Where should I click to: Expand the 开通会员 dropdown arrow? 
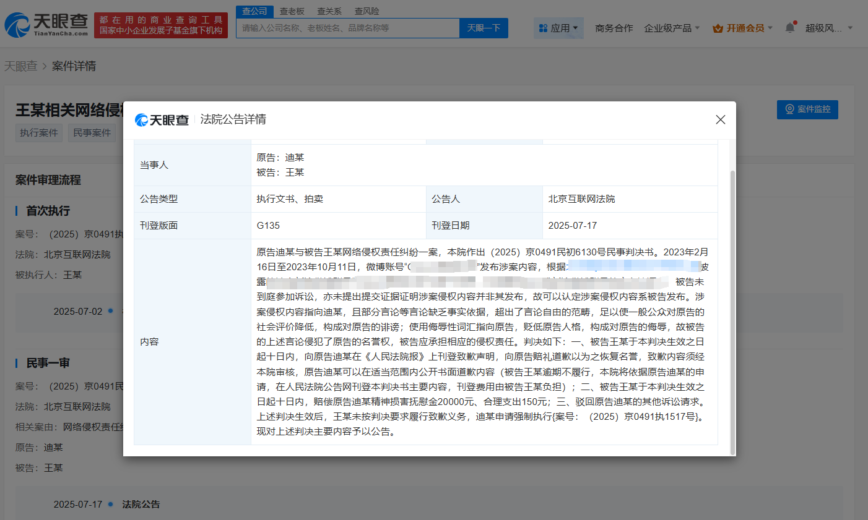770,28
